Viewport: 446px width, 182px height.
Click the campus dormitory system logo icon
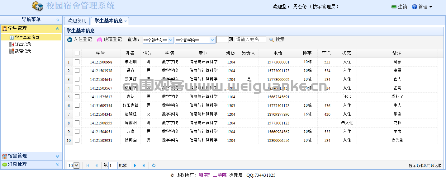[x=38, y=6]
